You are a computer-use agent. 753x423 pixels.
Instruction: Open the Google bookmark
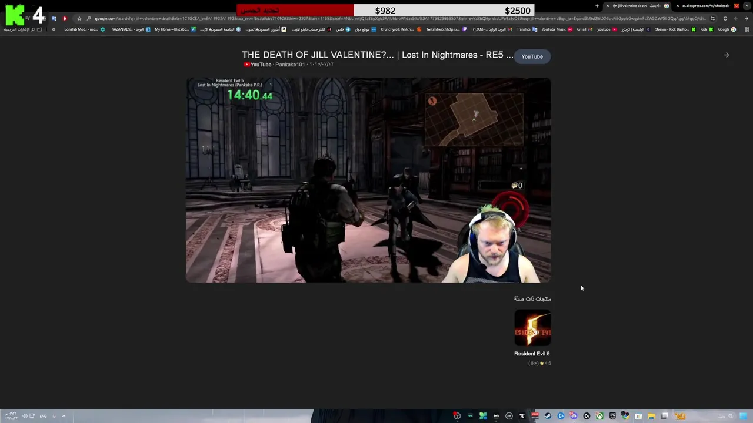pos(727,29)
